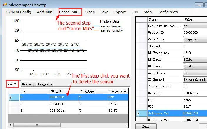Click the sensor table horizontal scrollbar thumb

coord(37,125)
